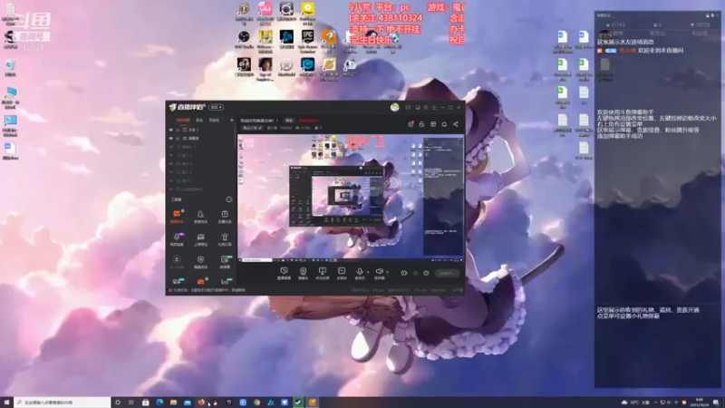Toggle visibility of fifth dimmed source
This screenshot has height=408, width=725.
[x=171, y=163]
